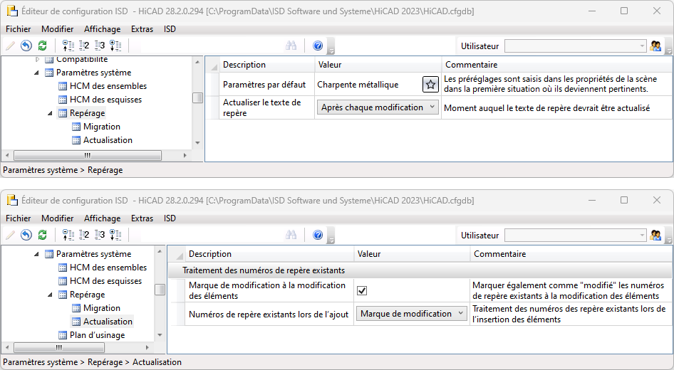Click the green refresh icon in top window
Screen dimensions: 674x370
[42, 46]
